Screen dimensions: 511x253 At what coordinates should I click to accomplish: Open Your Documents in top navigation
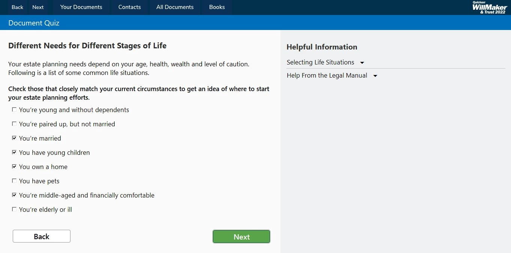(81, 7)
